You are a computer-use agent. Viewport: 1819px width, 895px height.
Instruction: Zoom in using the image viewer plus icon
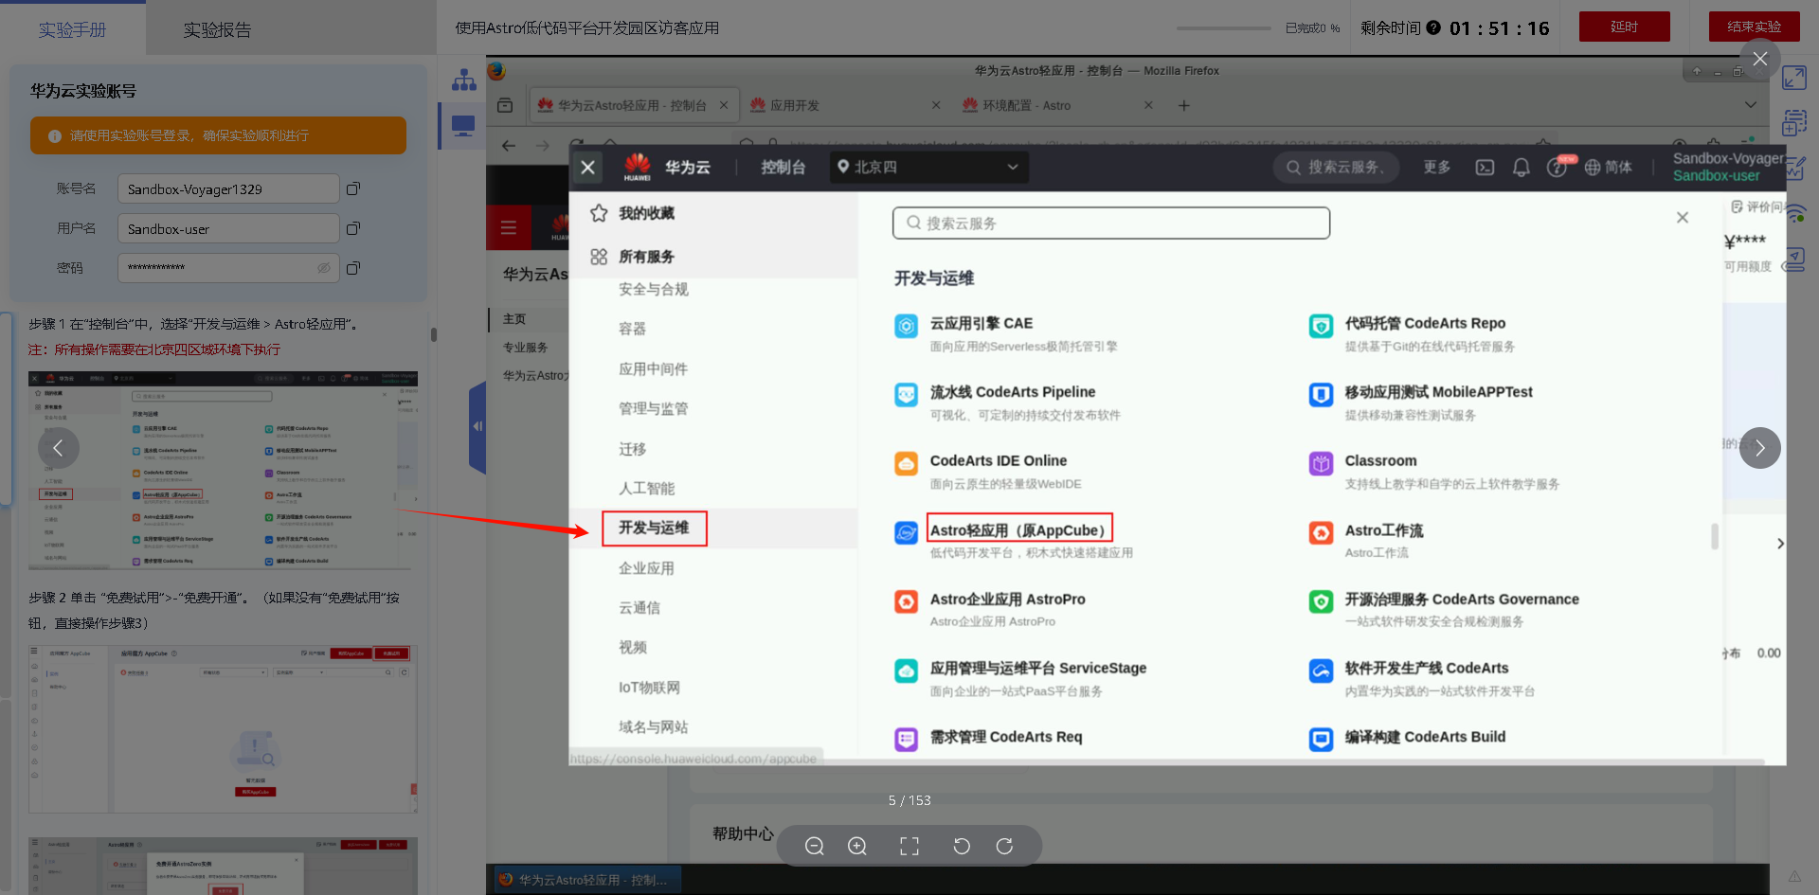pos(857,846)
